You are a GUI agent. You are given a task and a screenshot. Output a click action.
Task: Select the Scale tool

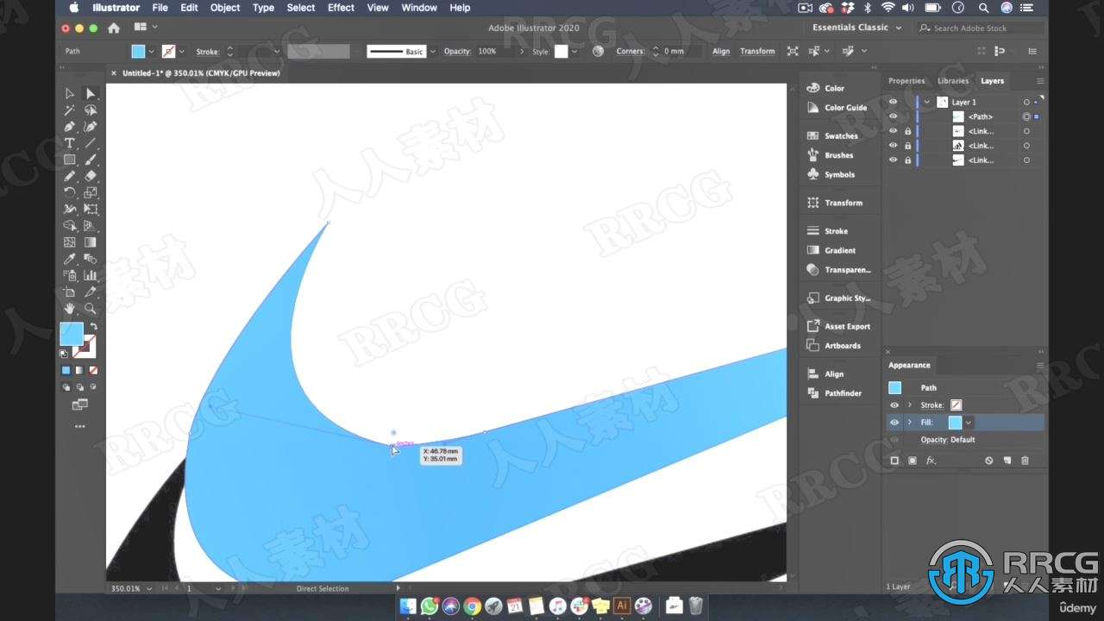click(x=91, y=192)
